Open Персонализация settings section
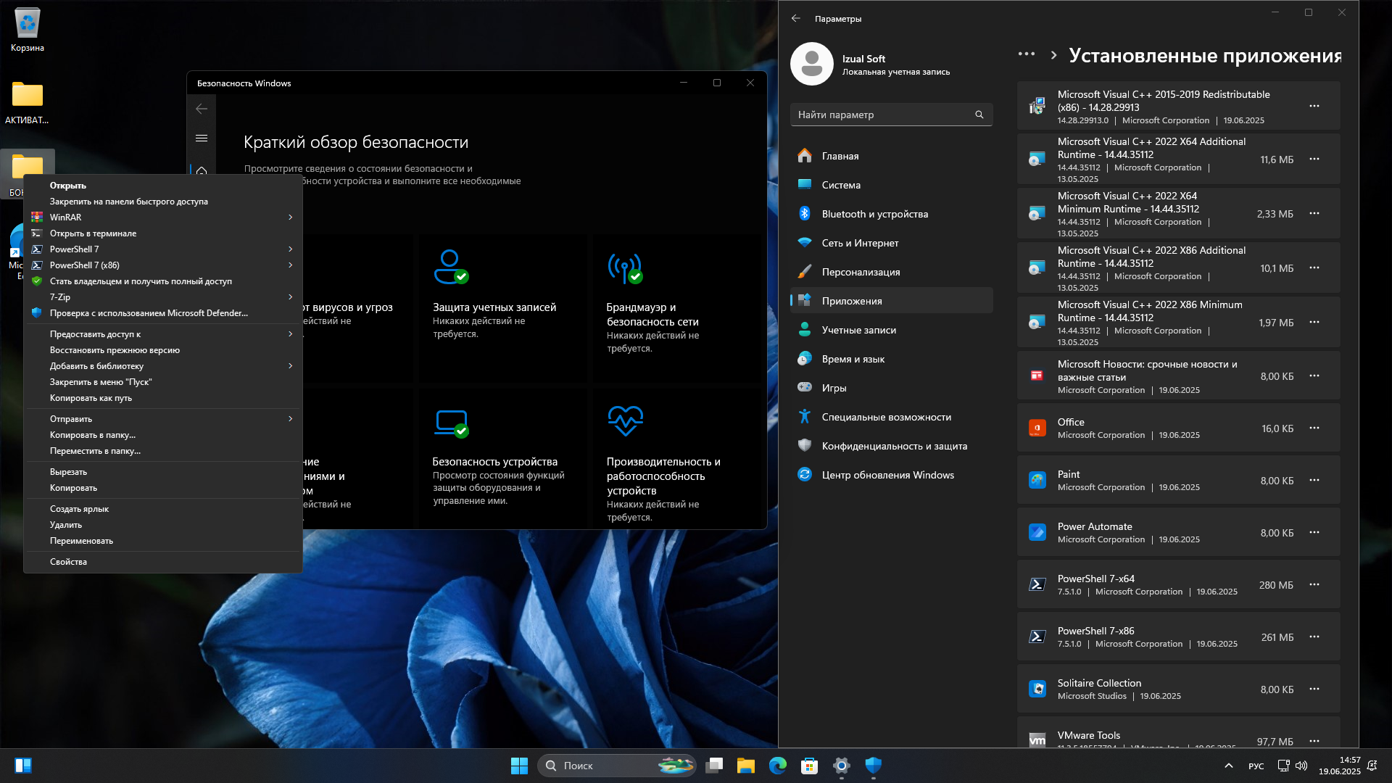 (891, 272)
